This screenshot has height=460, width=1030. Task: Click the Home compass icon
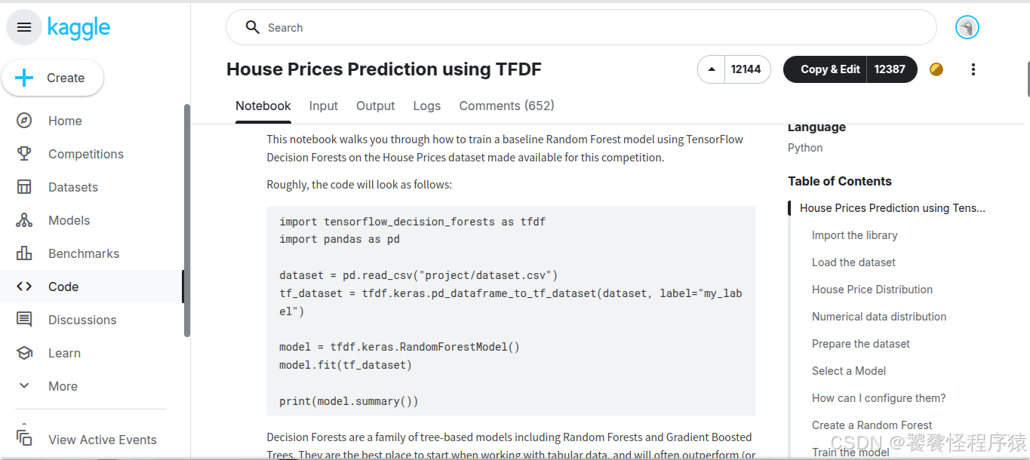[x=24, y=121]
